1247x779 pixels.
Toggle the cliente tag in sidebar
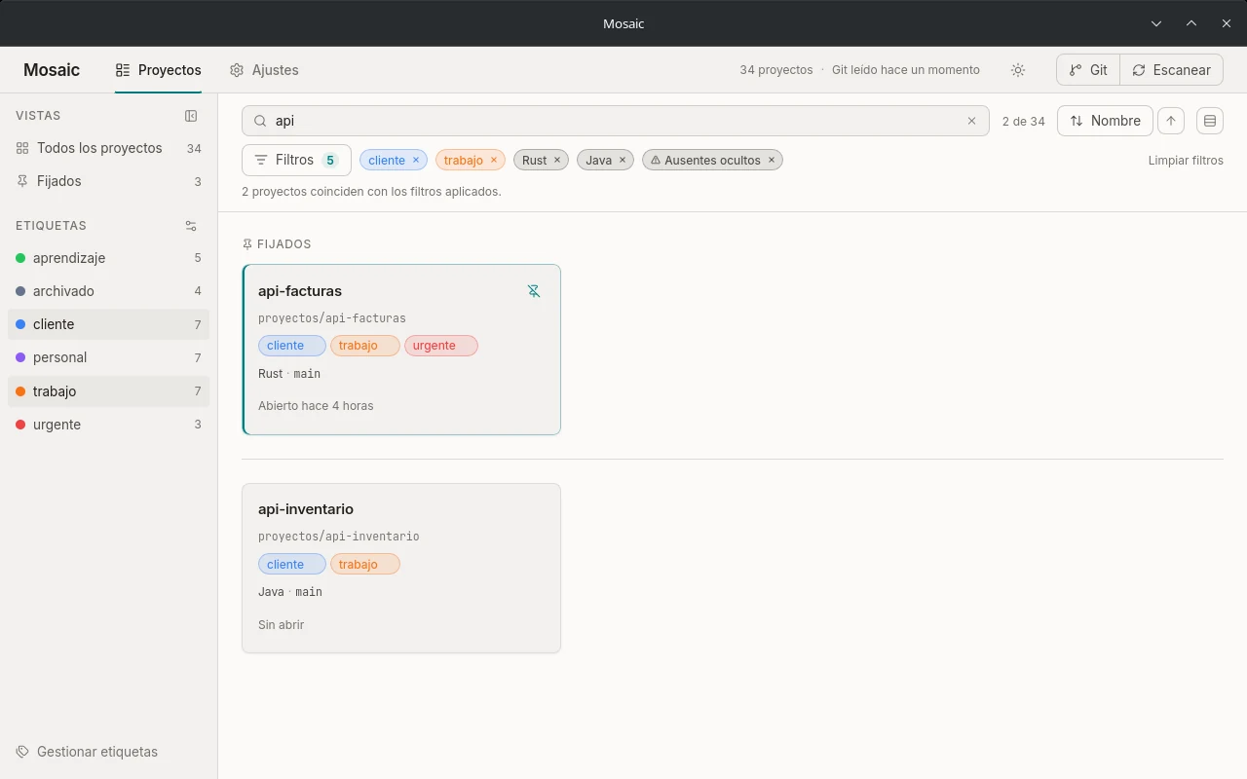coord(108,324)
